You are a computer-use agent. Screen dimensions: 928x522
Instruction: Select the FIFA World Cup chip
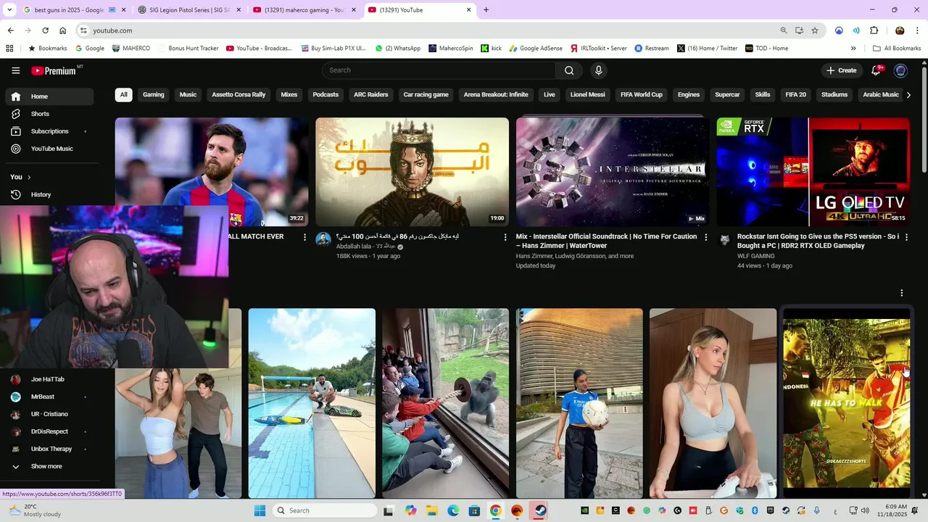[642, 95]
